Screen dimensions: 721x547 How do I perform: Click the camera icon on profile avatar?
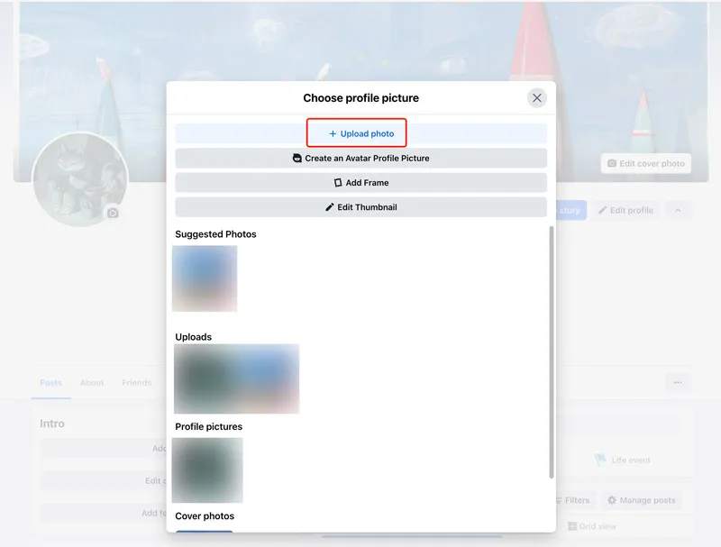(x=113, y=213)
